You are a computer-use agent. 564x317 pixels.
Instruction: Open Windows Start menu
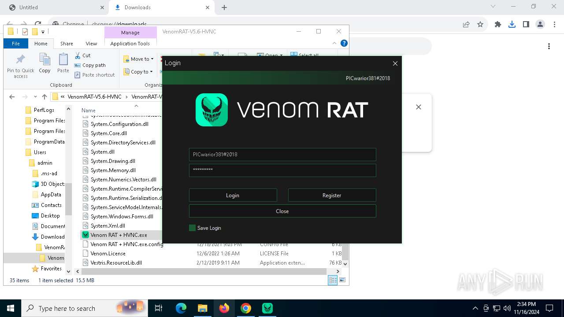point(11,308)
